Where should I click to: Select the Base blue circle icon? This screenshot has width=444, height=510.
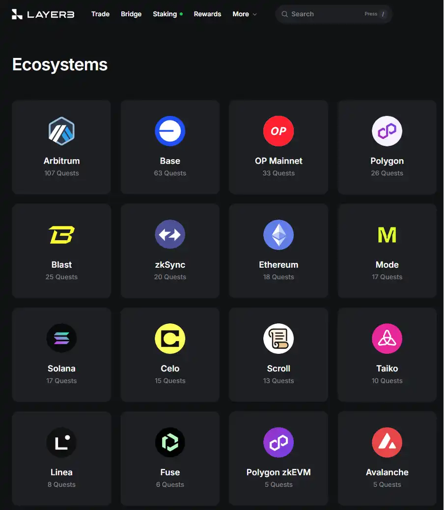point(170,131)
